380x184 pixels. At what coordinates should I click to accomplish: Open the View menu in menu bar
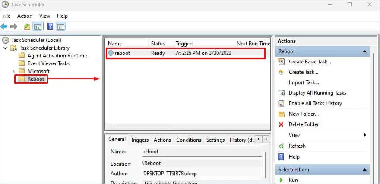point(44,16)
